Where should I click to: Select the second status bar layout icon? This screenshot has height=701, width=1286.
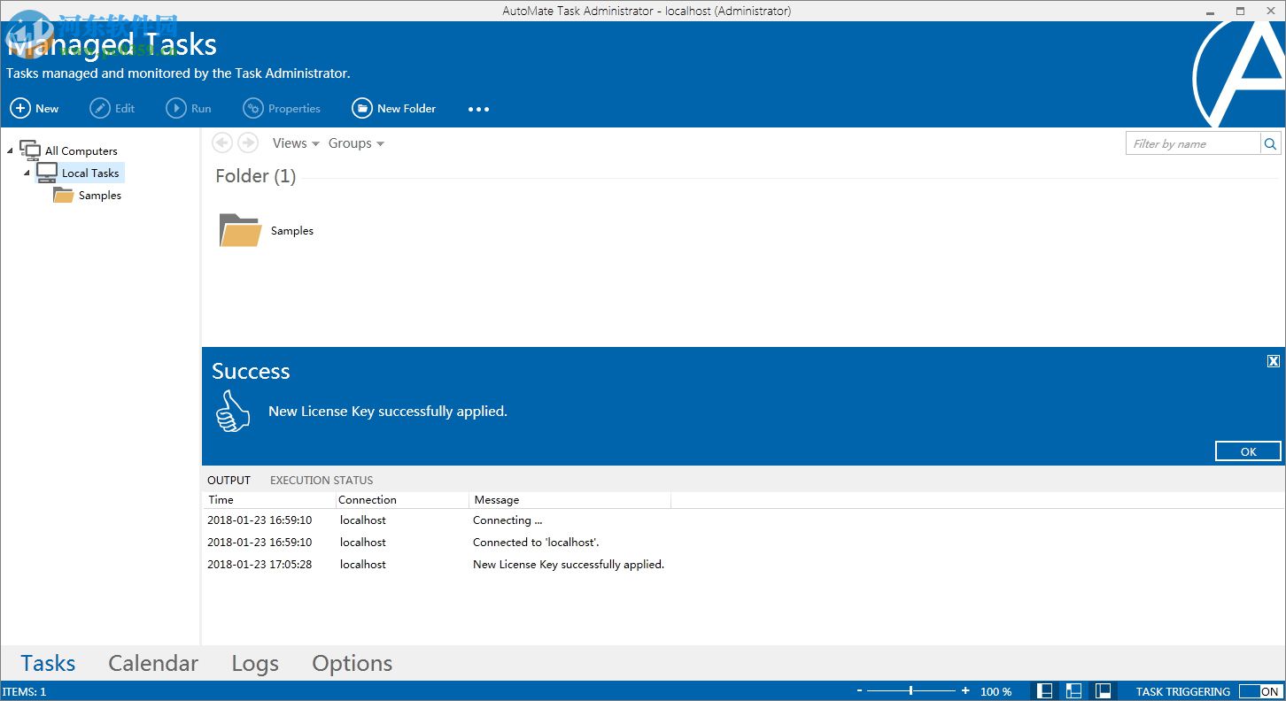1073,691
